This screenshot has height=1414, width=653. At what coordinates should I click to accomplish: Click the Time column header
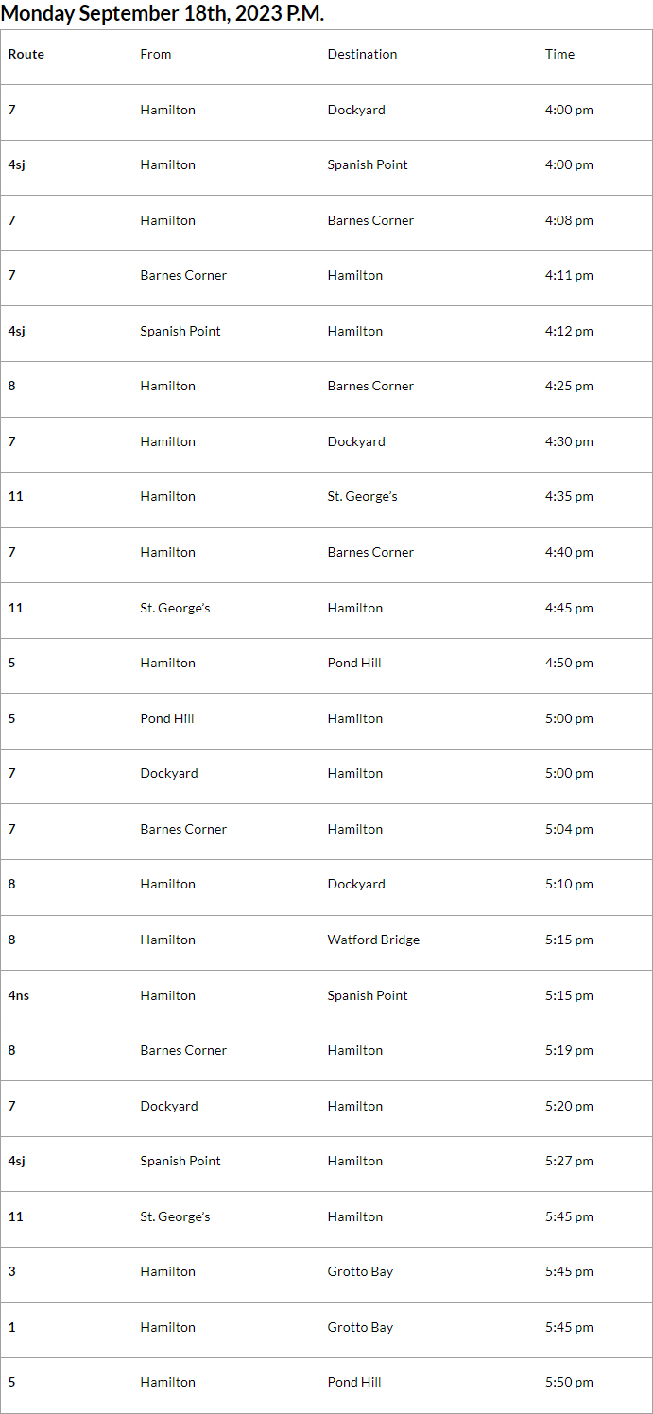pos(559,55)
